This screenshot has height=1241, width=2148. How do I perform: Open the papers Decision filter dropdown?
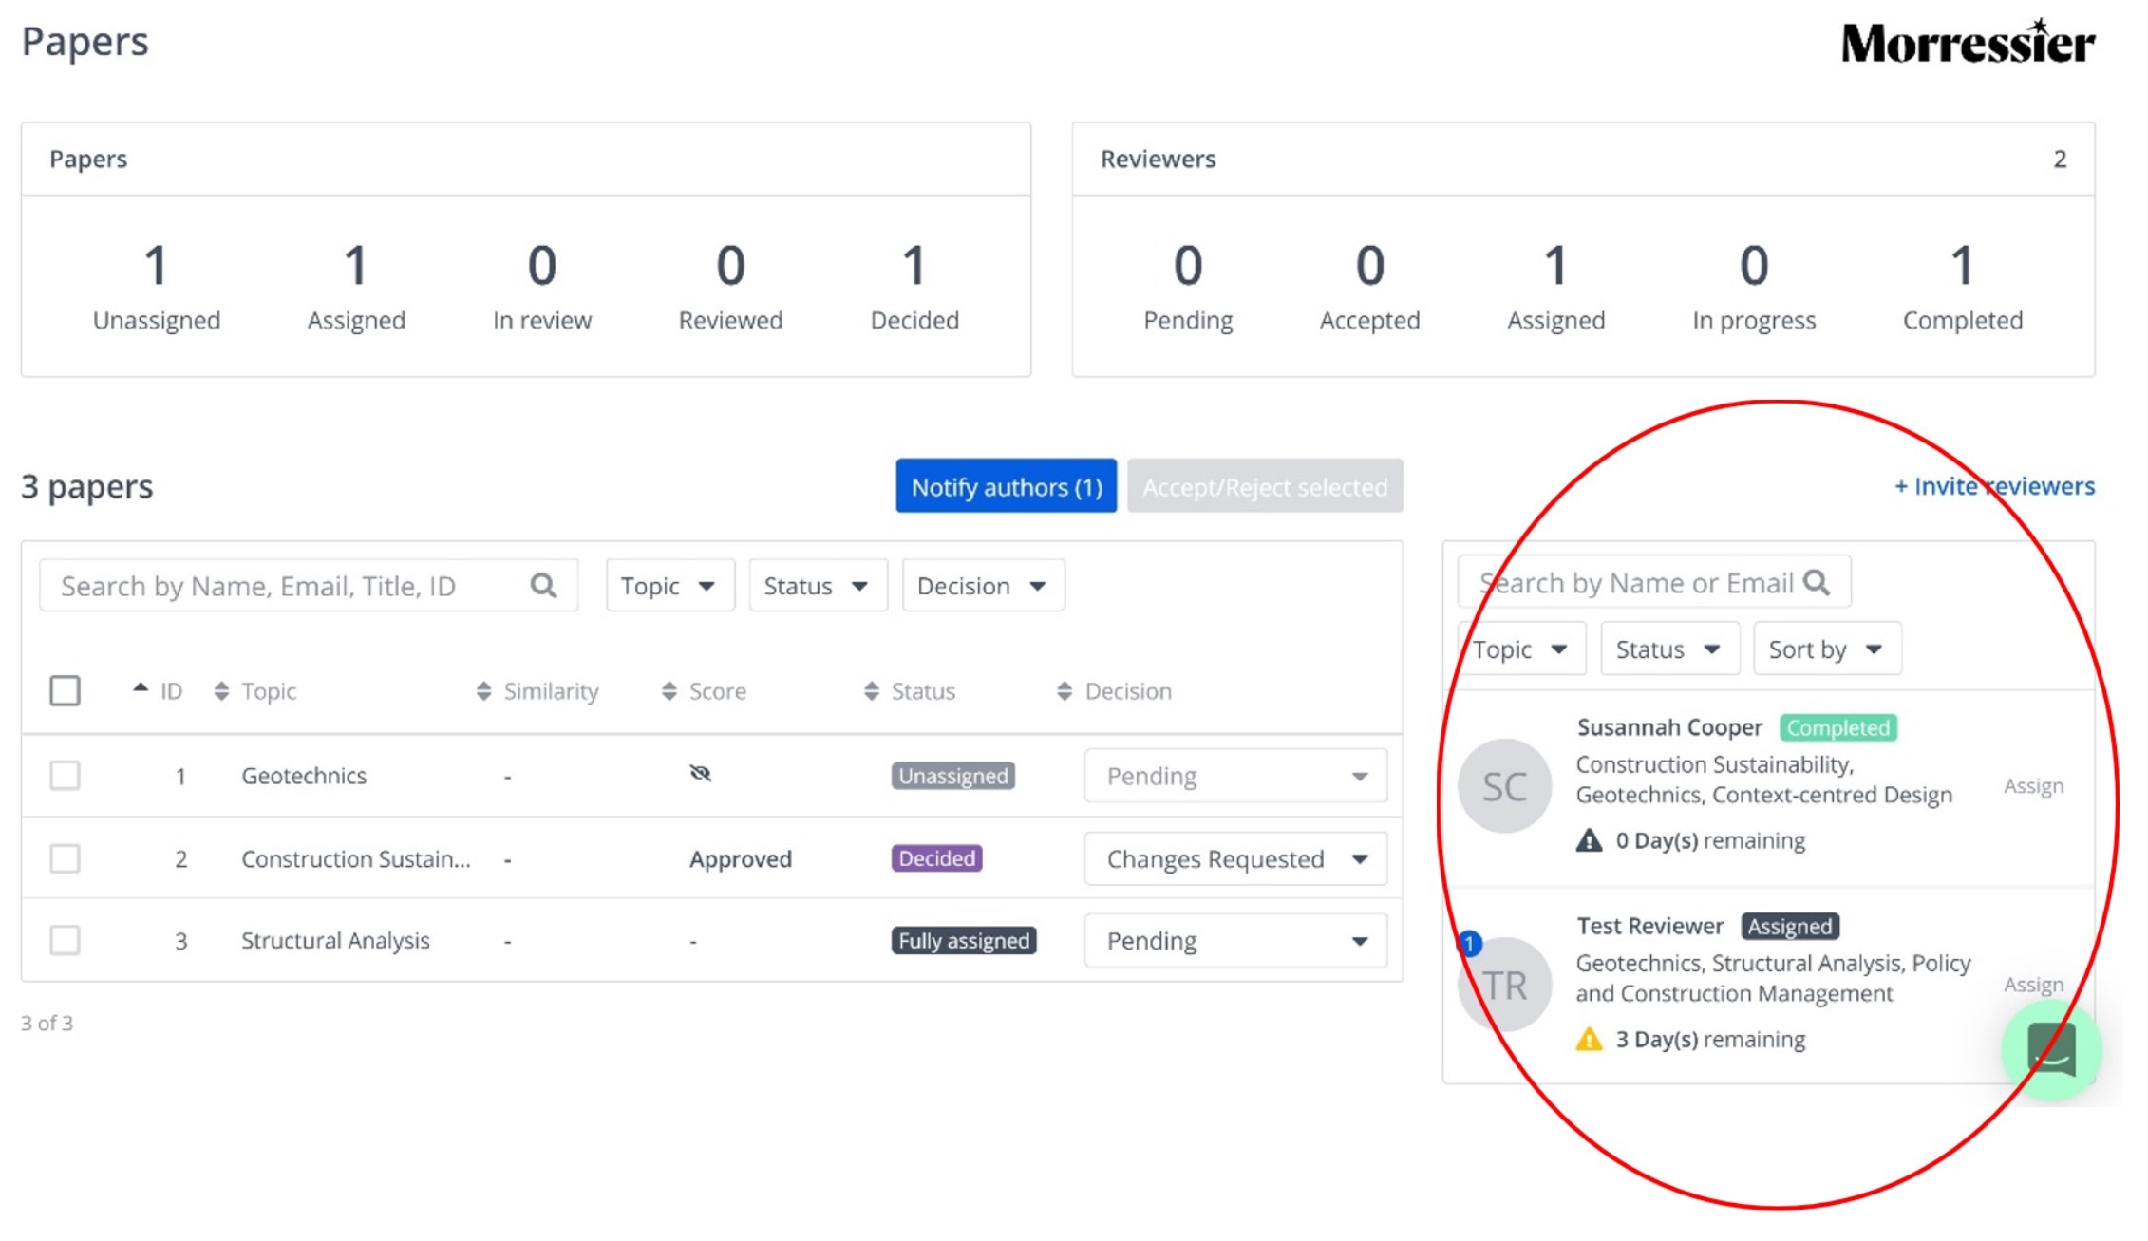coord(983,586)
